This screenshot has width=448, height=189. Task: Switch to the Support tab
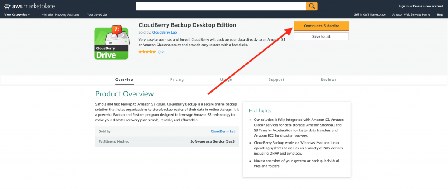(x=276, y=79)
